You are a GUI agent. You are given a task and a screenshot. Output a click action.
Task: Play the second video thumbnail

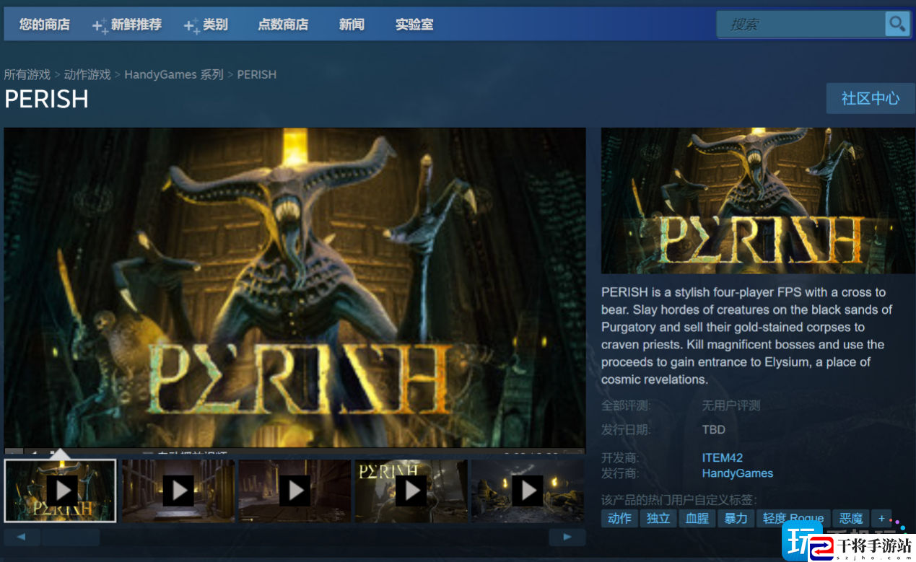pyautogui.click(x=178, y=491)
